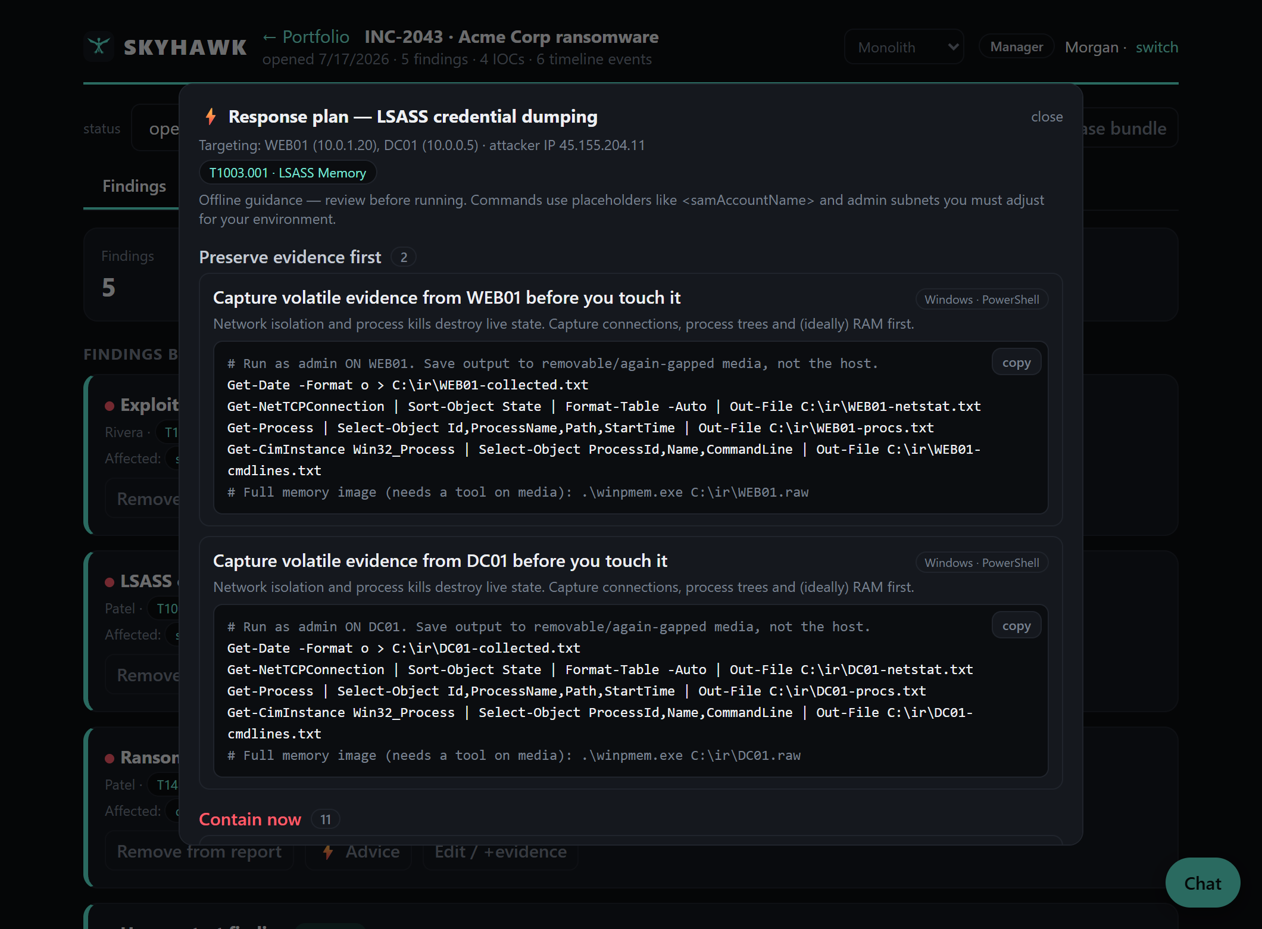The height and width of the screenshot is (929, 1262).
Task: Click the lightning bolt icon in Response plan title
Action: coord(210,116)
